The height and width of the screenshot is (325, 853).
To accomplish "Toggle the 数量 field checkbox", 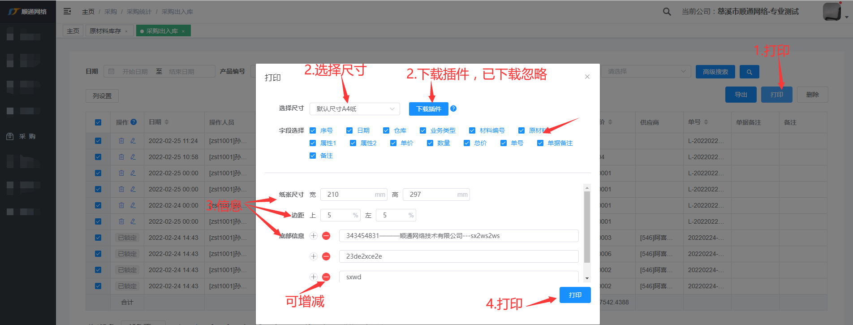I will (430, 143).
